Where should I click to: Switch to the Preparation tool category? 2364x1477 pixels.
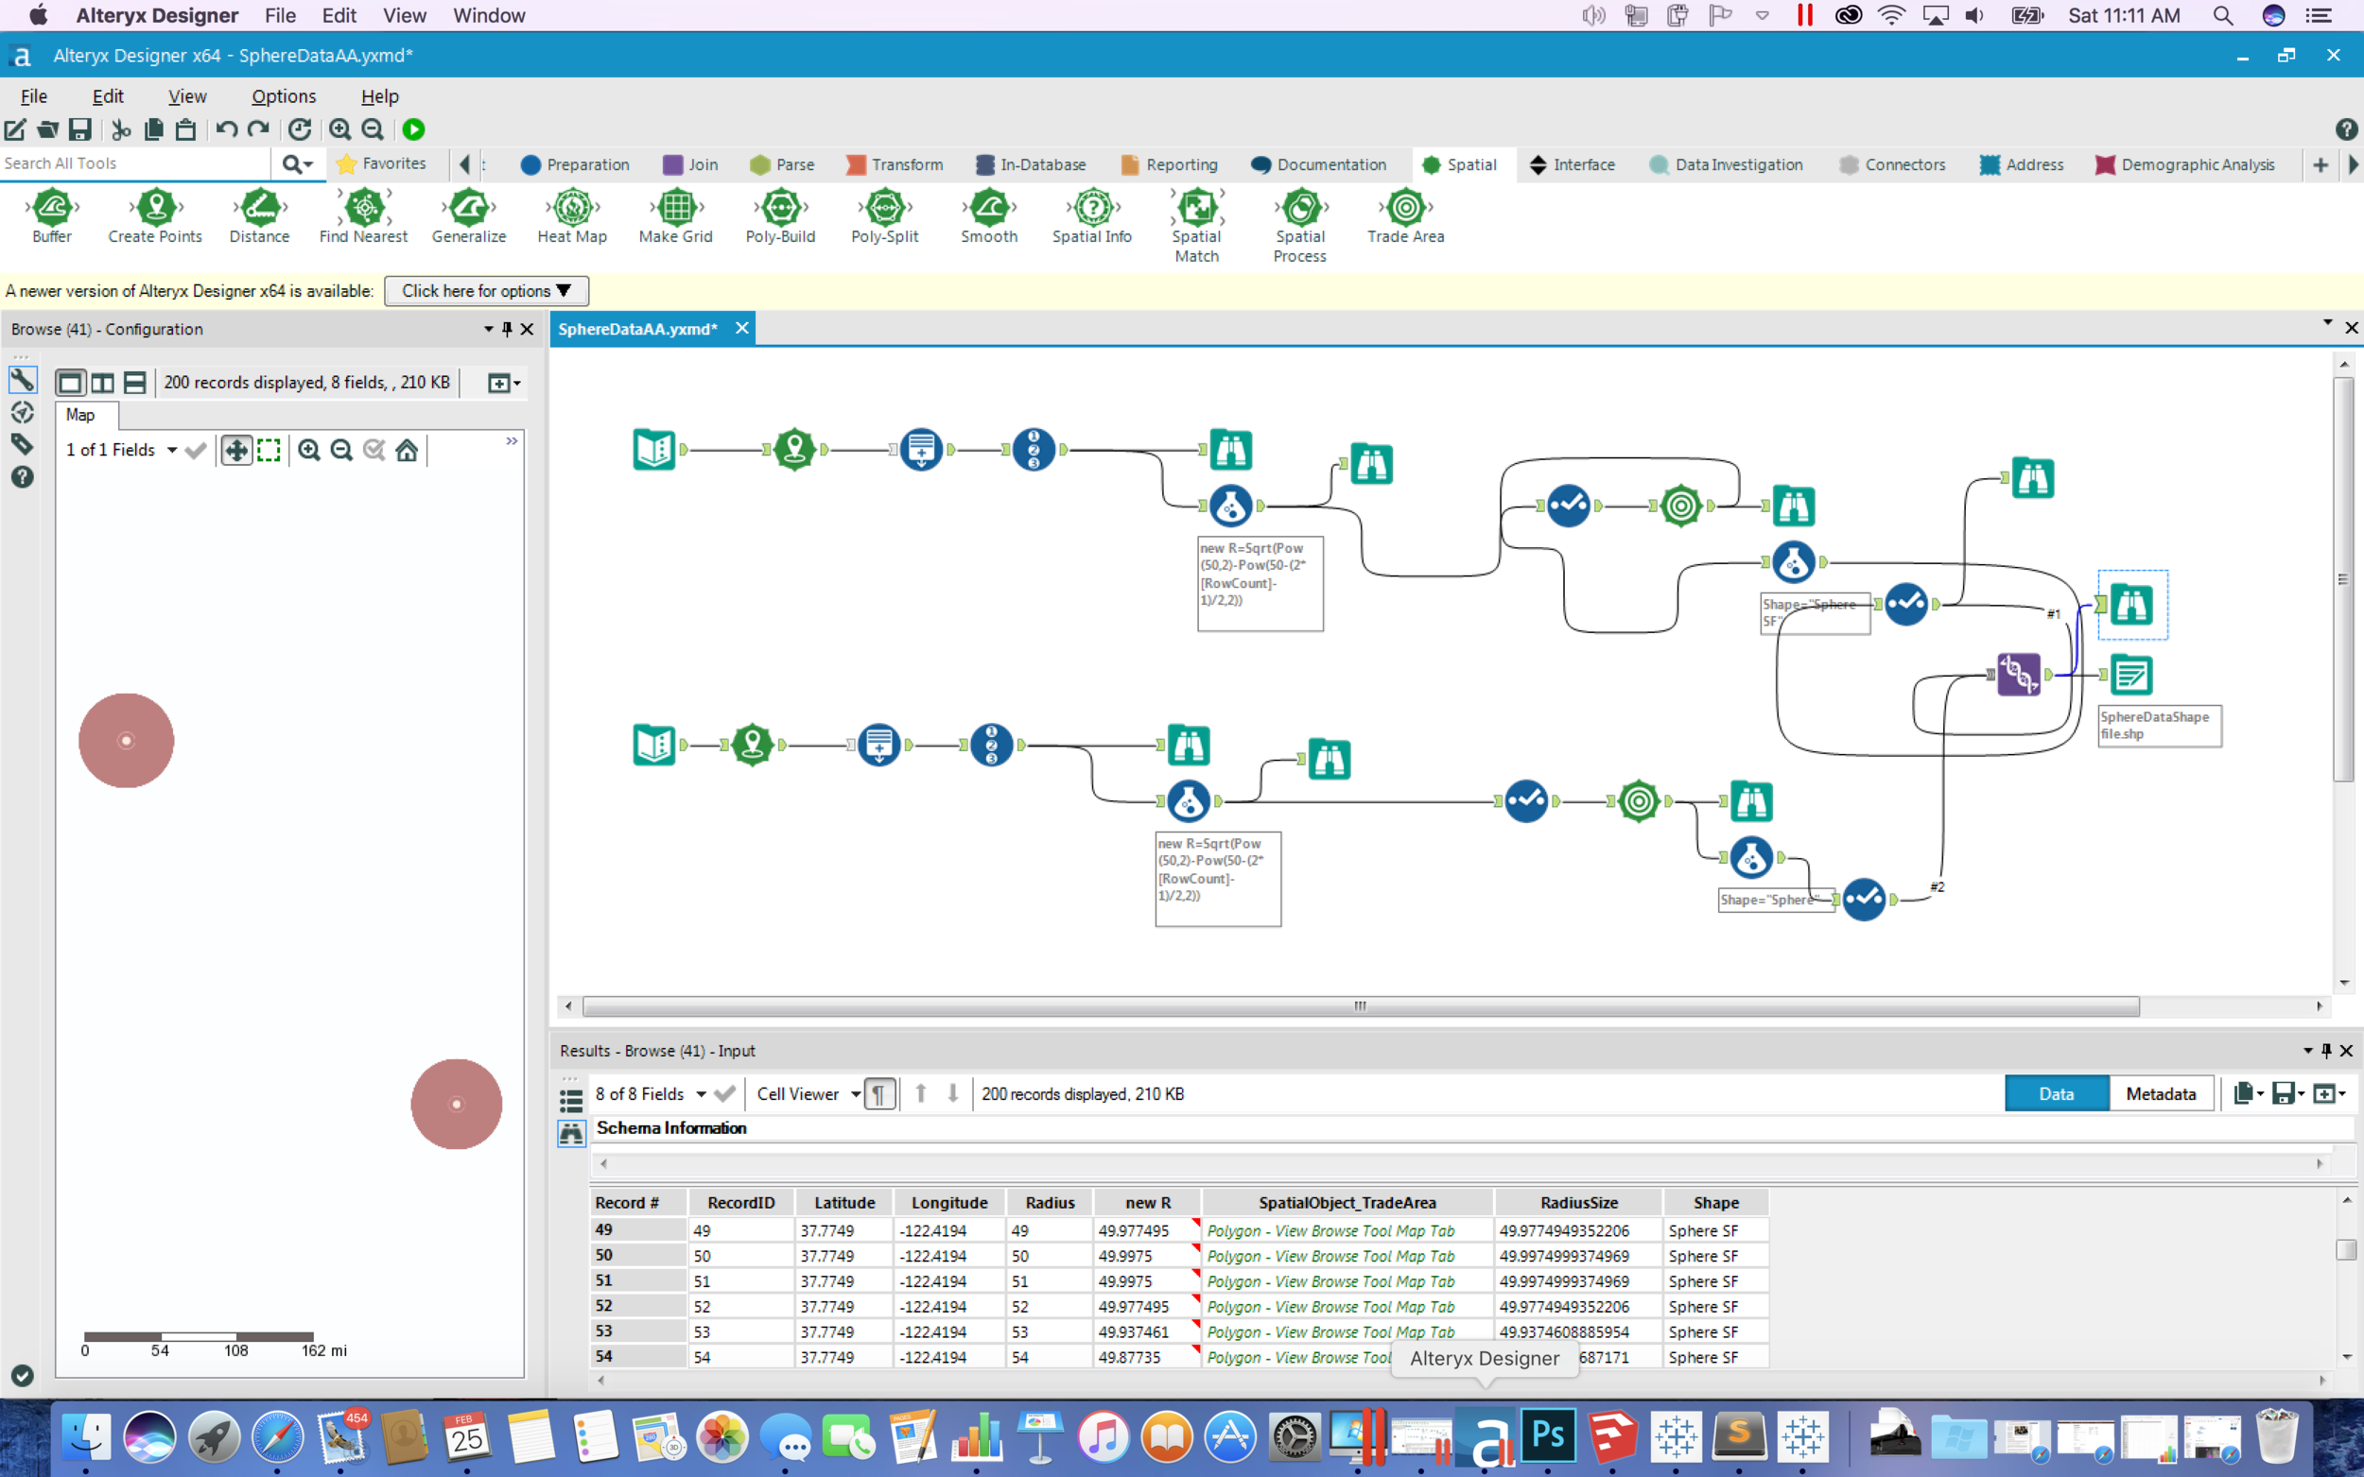575,164
